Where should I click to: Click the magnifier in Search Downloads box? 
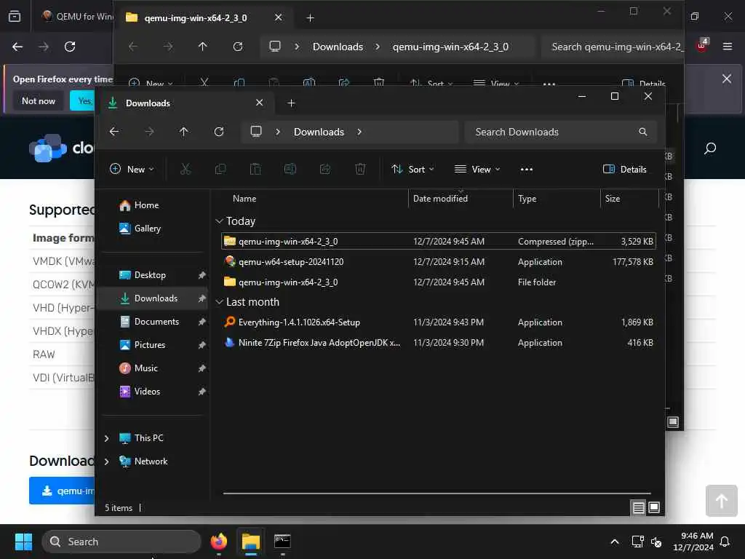click(x=643, y=132)
